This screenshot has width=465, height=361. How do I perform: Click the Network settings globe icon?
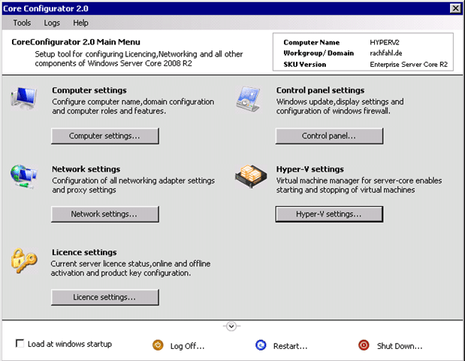24,176
